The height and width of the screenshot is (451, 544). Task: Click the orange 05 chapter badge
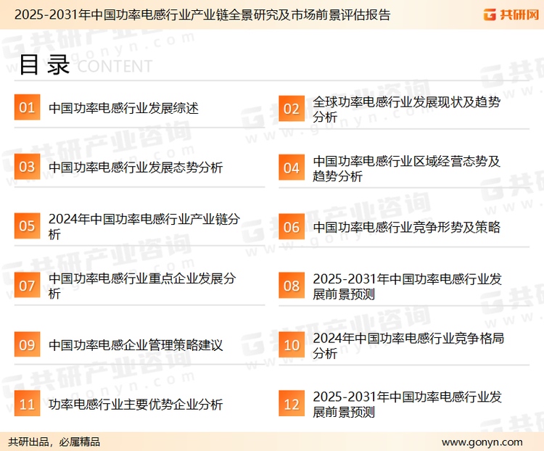tap(27, 225)
